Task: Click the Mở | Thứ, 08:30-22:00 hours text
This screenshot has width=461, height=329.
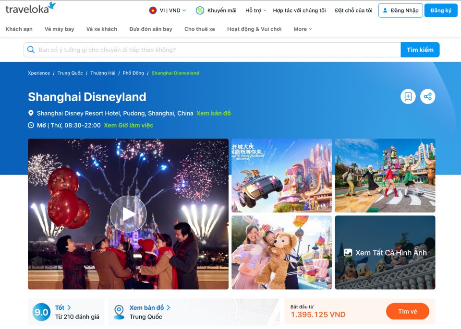Action: click(x=69, y=125)
